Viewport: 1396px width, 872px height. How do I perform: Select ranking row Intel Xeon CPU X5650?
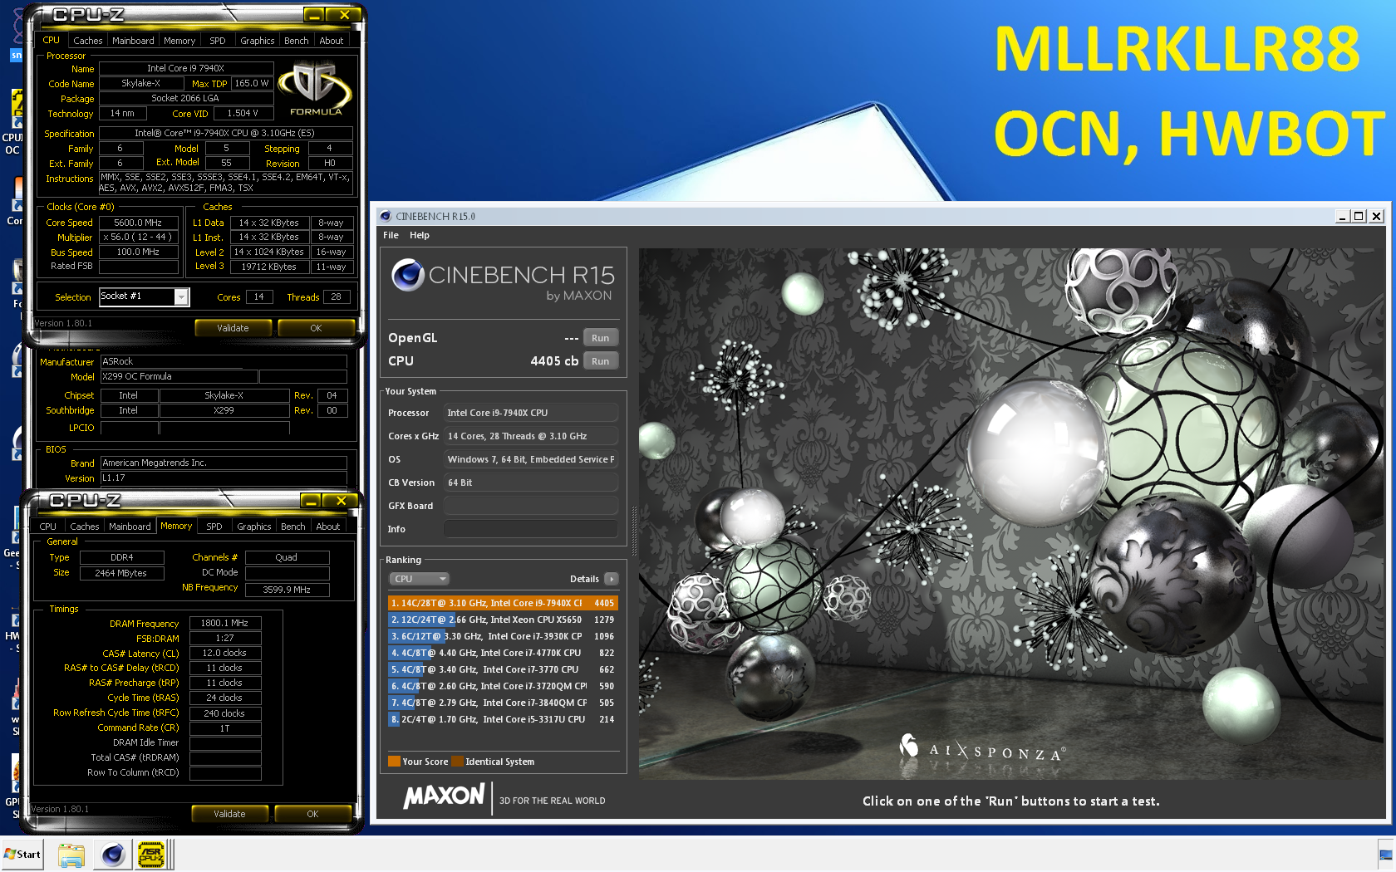503,620
